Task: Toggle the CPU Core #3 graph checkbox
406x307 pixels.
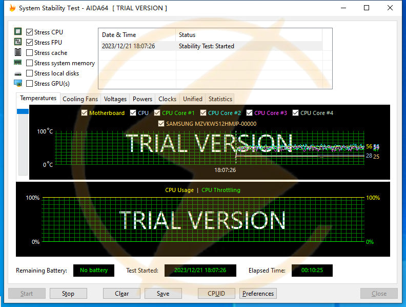Action: click(250, 113)
